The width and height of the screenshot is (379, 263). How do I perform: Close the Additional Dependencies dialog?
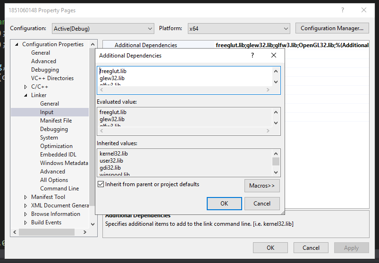pyautogui.click(x=274, y=56)
